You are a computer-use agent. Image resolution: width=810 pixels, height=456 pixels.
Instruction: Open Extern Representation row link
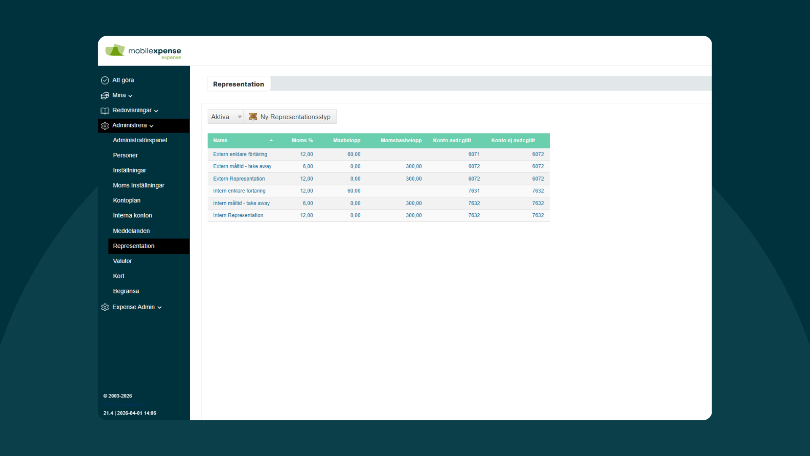[239, 179]
